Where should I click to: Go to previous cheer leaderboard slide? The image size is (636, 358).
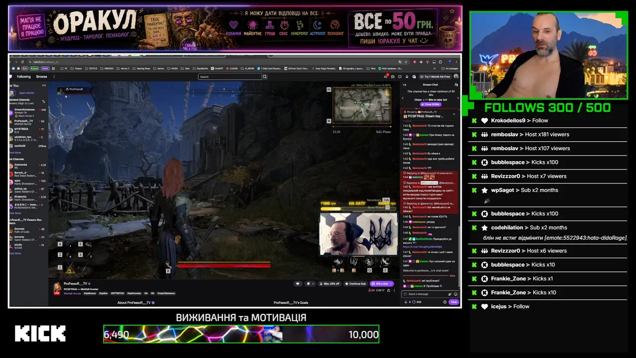[403, 98]
